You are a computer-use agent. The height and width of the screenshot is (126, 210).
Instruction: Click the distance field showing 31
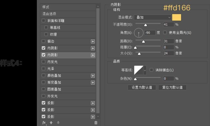[x=168, y=41]
